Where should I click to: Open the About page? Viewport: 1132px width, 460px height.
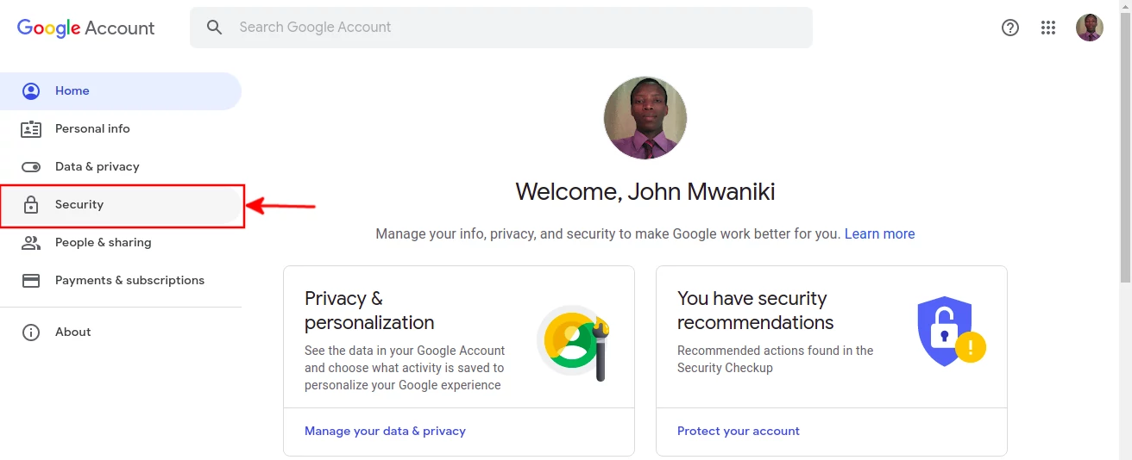(x=121, y=333)
